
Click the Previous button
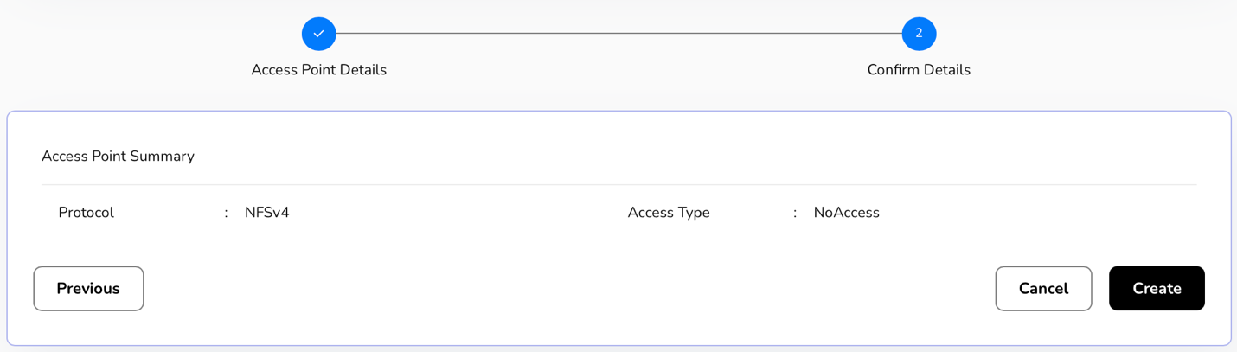point(88,289)
